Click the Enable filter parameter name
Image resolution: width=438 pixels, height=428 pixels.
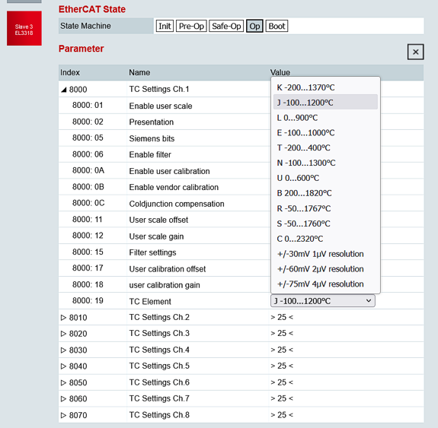(x=150, y=154)
